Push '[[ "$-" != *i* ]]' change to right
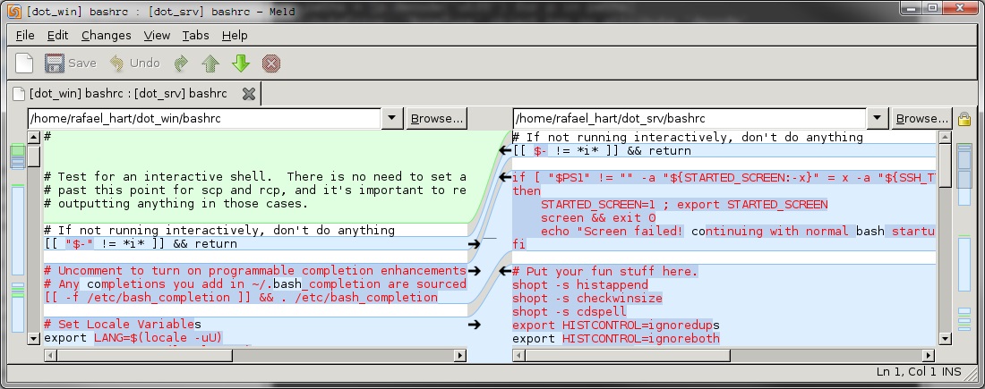The image size is (985, 389). [x=474, y=244]
